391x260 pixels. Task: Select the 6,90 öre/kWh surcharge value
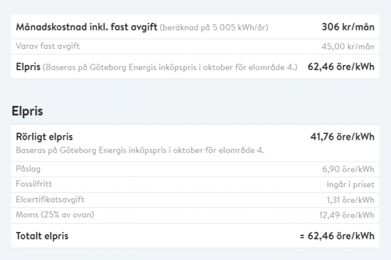[348, 169]
